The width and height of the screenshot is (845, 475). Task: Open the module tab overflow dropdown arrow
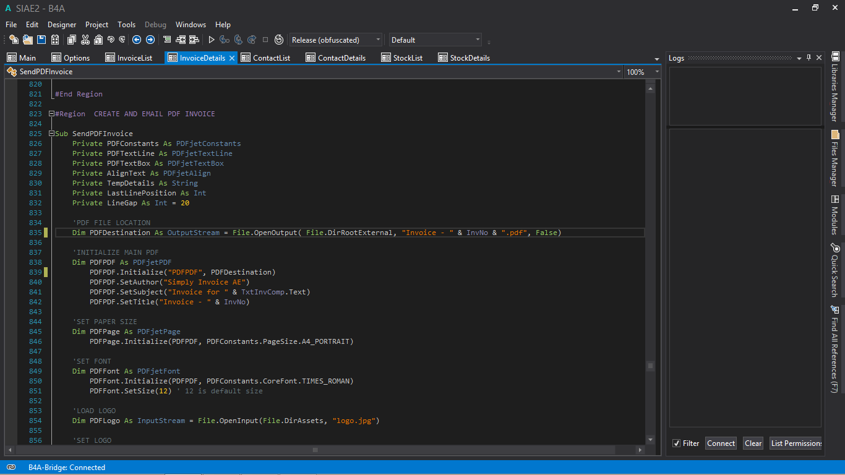click(657, 59)
